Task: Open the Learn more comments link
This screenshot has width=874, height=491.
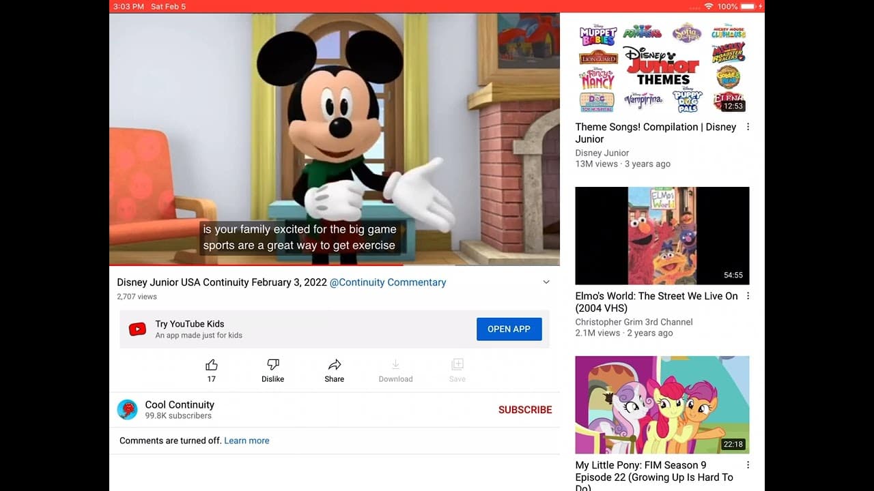Action: 246,441
